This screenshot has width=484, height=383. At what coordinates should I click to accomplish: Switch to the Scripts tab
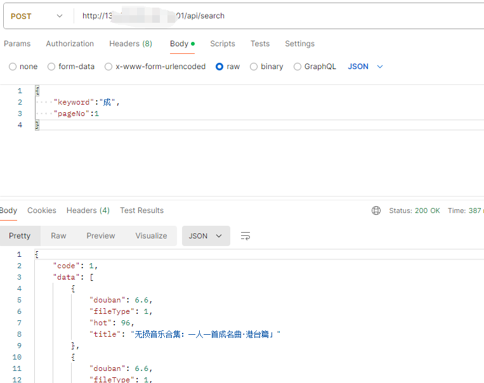click(223, 44)
